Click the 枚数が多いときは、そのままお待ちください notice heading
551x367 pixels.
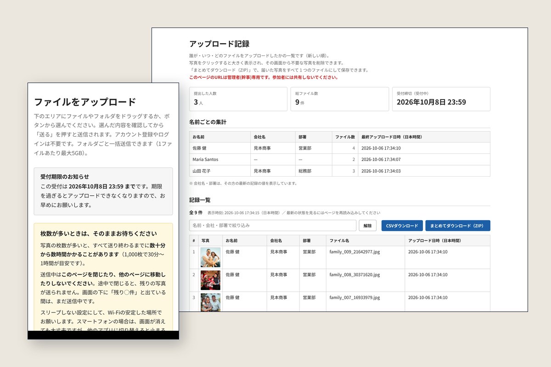pos(99,234)
